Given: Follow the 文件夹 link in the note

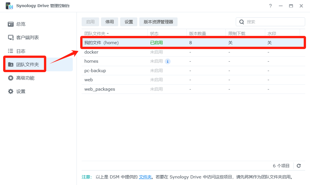Looking at the screenshot, I should [145, 177].
